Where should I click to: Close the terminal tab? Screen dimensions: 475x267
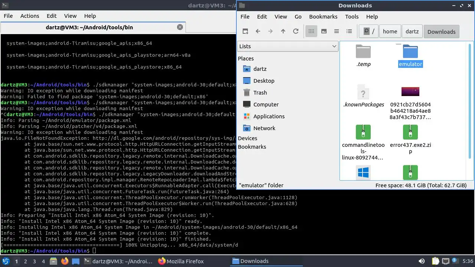pyautogui.click(x=180, y=27)
